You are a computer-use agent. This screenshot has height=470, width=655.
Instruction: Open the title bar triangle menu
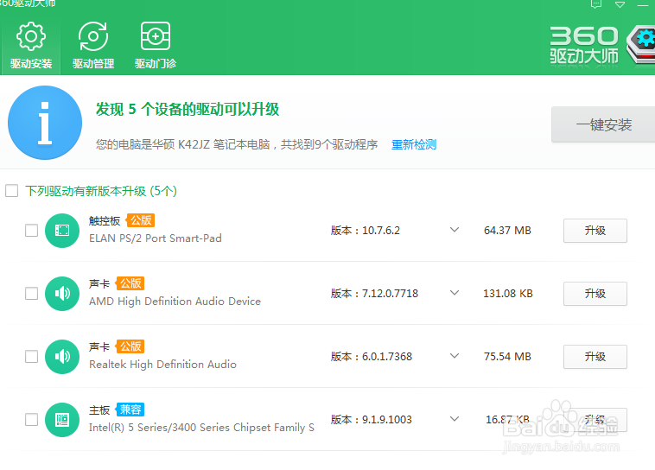tap(620, 4)
